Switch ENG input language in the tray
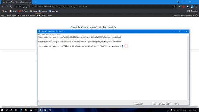 [184, 110]
